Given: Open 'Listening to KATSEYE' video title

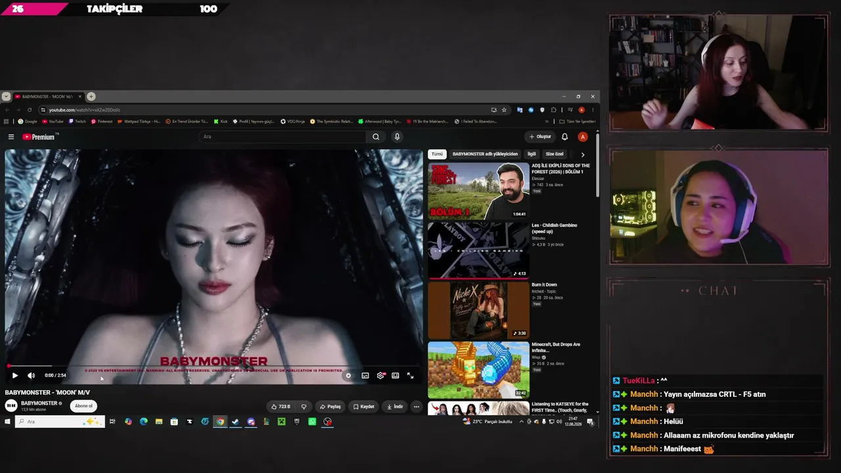Looking at the screenshot, I should [560, 407].
